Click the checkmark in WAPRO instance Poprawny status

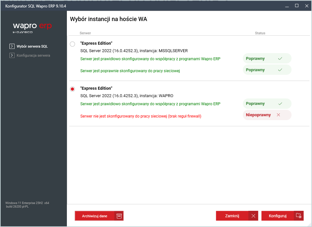tap(280, 104)
